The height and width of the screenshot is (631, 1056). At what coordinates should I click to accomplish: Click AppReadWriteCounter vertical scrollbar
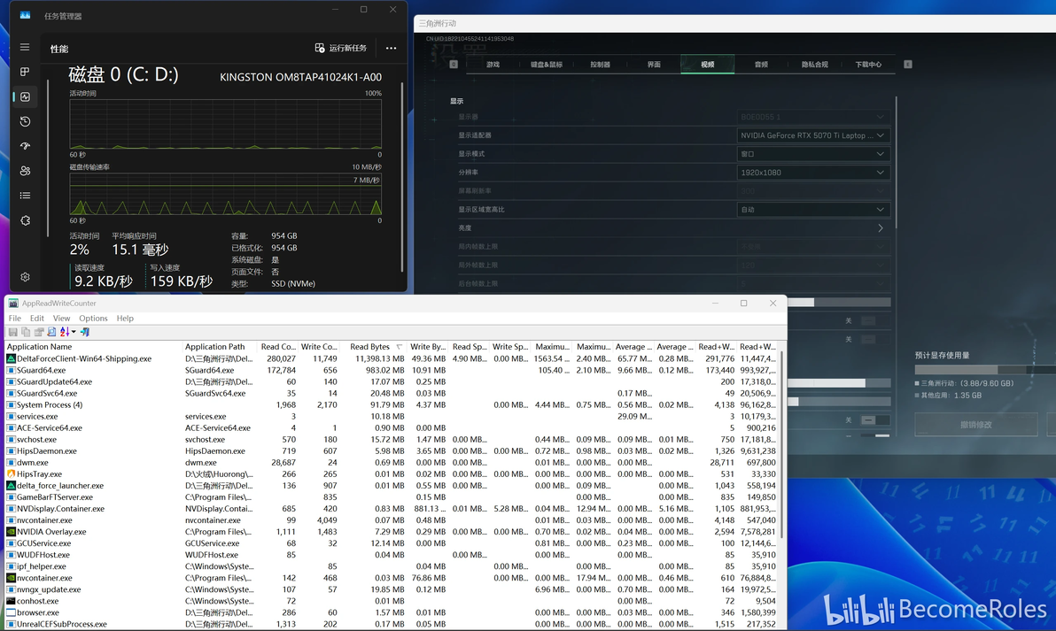782,444
